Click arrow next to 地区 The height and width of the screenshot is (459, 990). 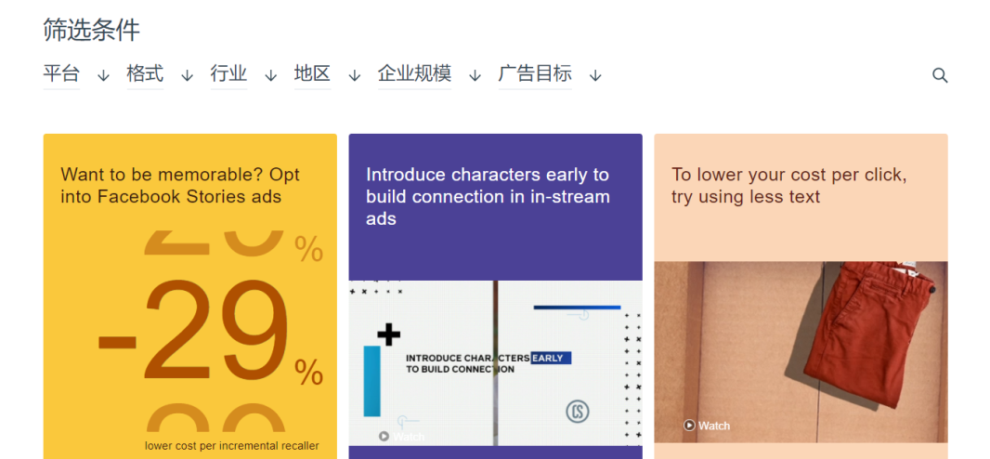355,76
